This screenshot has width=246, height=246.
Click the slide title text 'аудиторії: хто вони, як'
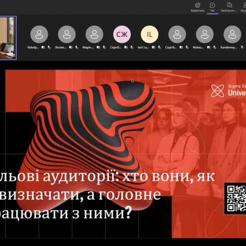[129, 177]
